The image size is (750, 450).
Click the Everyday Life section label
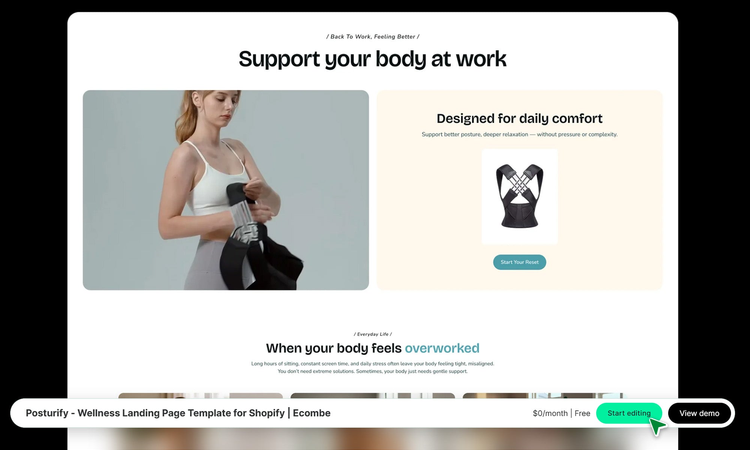click(373, 334)
